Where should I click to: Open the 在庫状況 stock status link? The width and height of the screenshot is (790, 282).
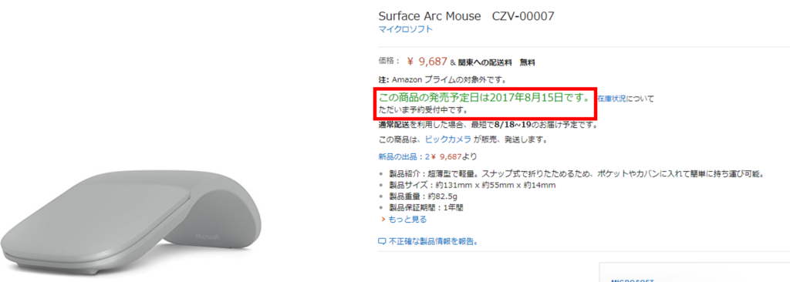point(612,99)
